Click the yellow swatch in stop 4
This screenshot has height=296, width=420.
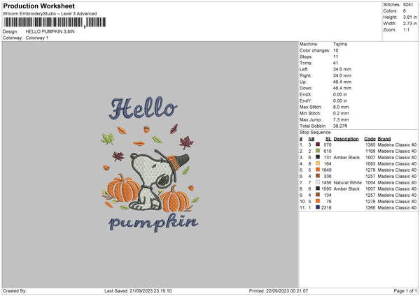click(x=317, y=163)
